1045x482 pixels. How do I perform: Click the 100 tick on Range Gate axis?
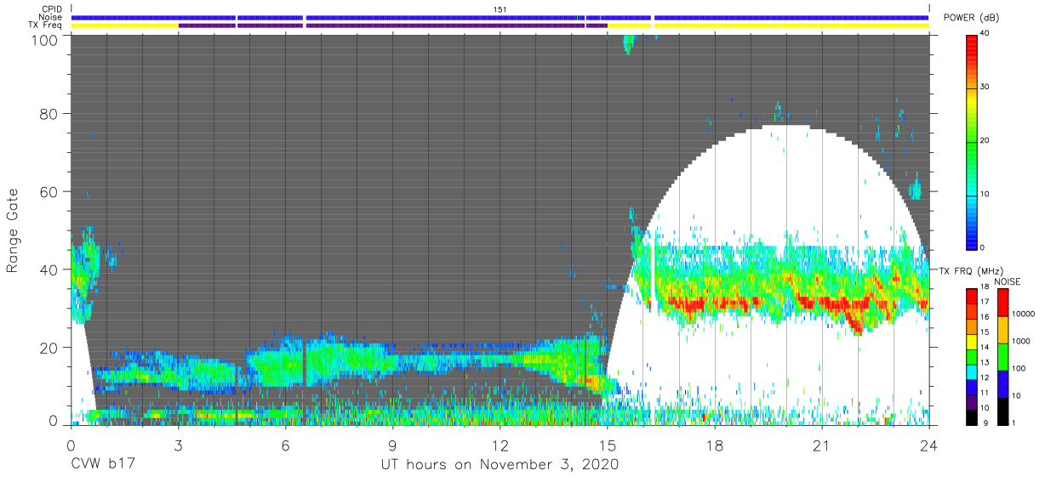[46, 39]
